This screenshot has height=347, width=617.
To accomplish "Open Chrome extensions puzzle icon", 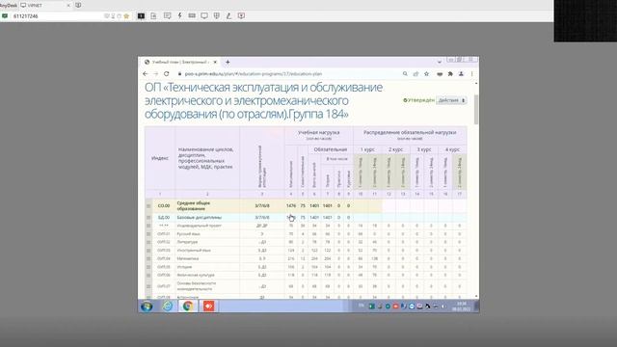I will coord(450,73).
